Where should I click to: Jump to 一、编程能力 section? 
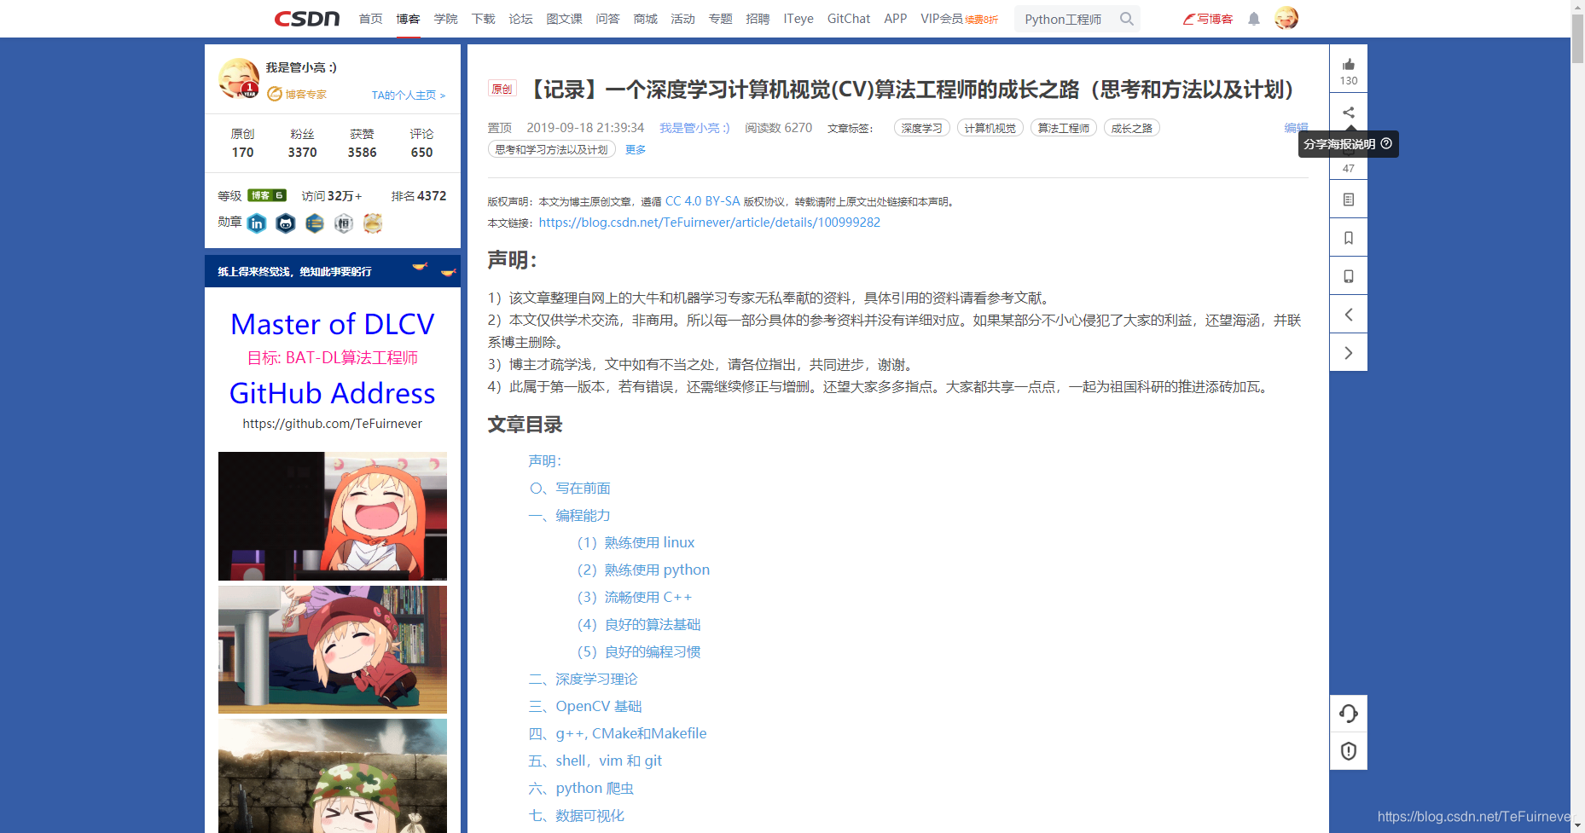coord(570,516)
